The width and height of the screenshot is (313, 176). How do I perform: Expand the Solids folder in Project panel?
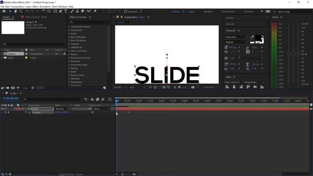2,58
